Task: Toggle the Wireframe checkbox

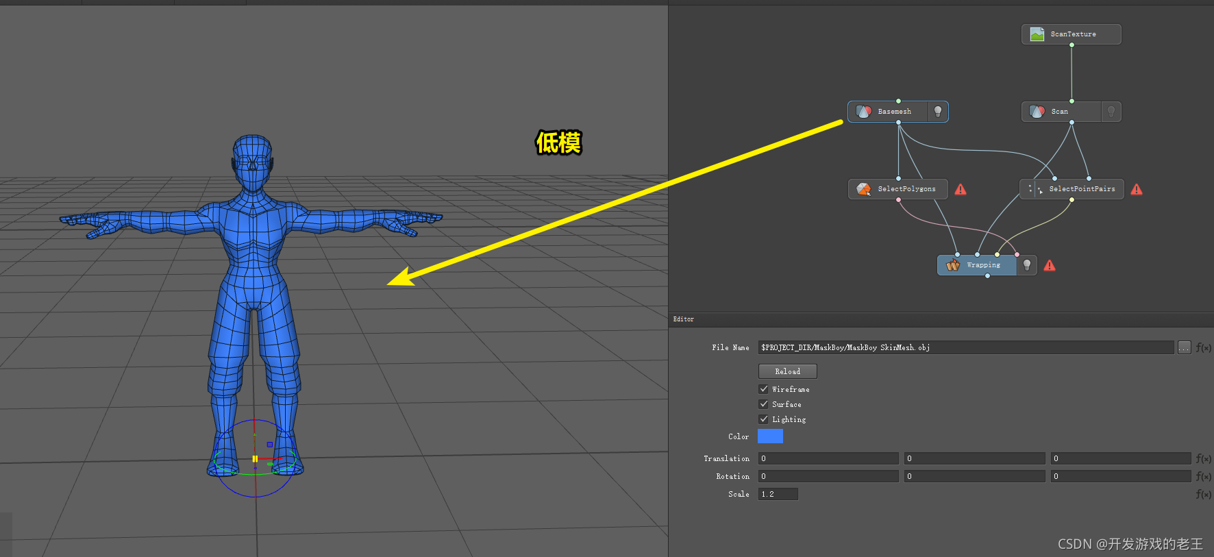Action: 763,389
